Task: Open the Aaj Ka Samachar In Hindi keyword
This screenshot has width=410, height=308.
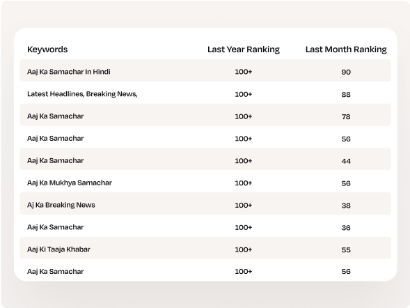Action: (x=69, y=72)
